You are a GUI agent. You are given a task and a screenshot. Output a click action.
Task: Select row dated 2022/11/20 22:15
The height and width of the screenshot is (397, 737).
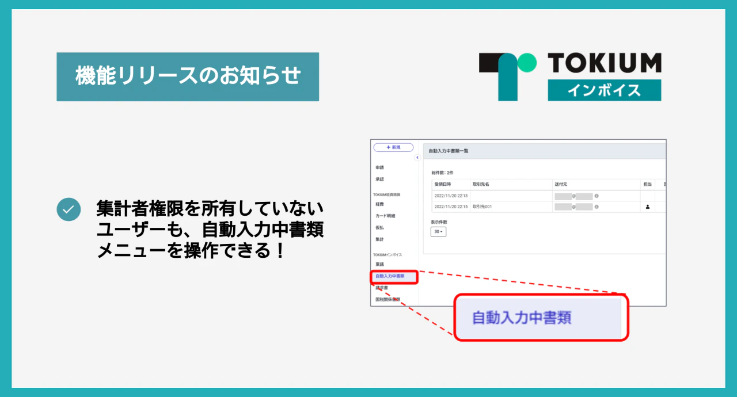[x=549, y=207]
